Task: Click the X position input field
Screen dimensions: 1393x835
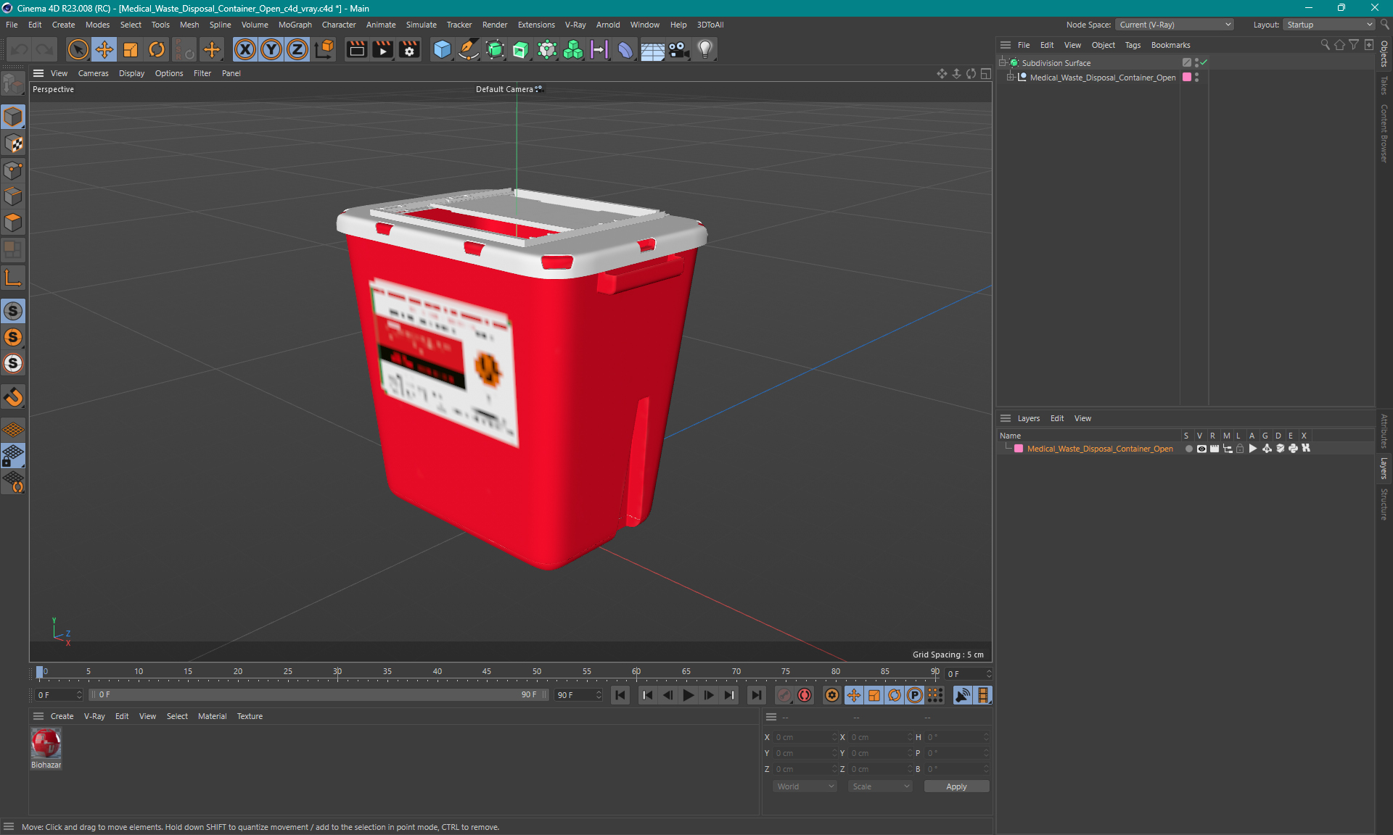Action: tap(805, 737)
